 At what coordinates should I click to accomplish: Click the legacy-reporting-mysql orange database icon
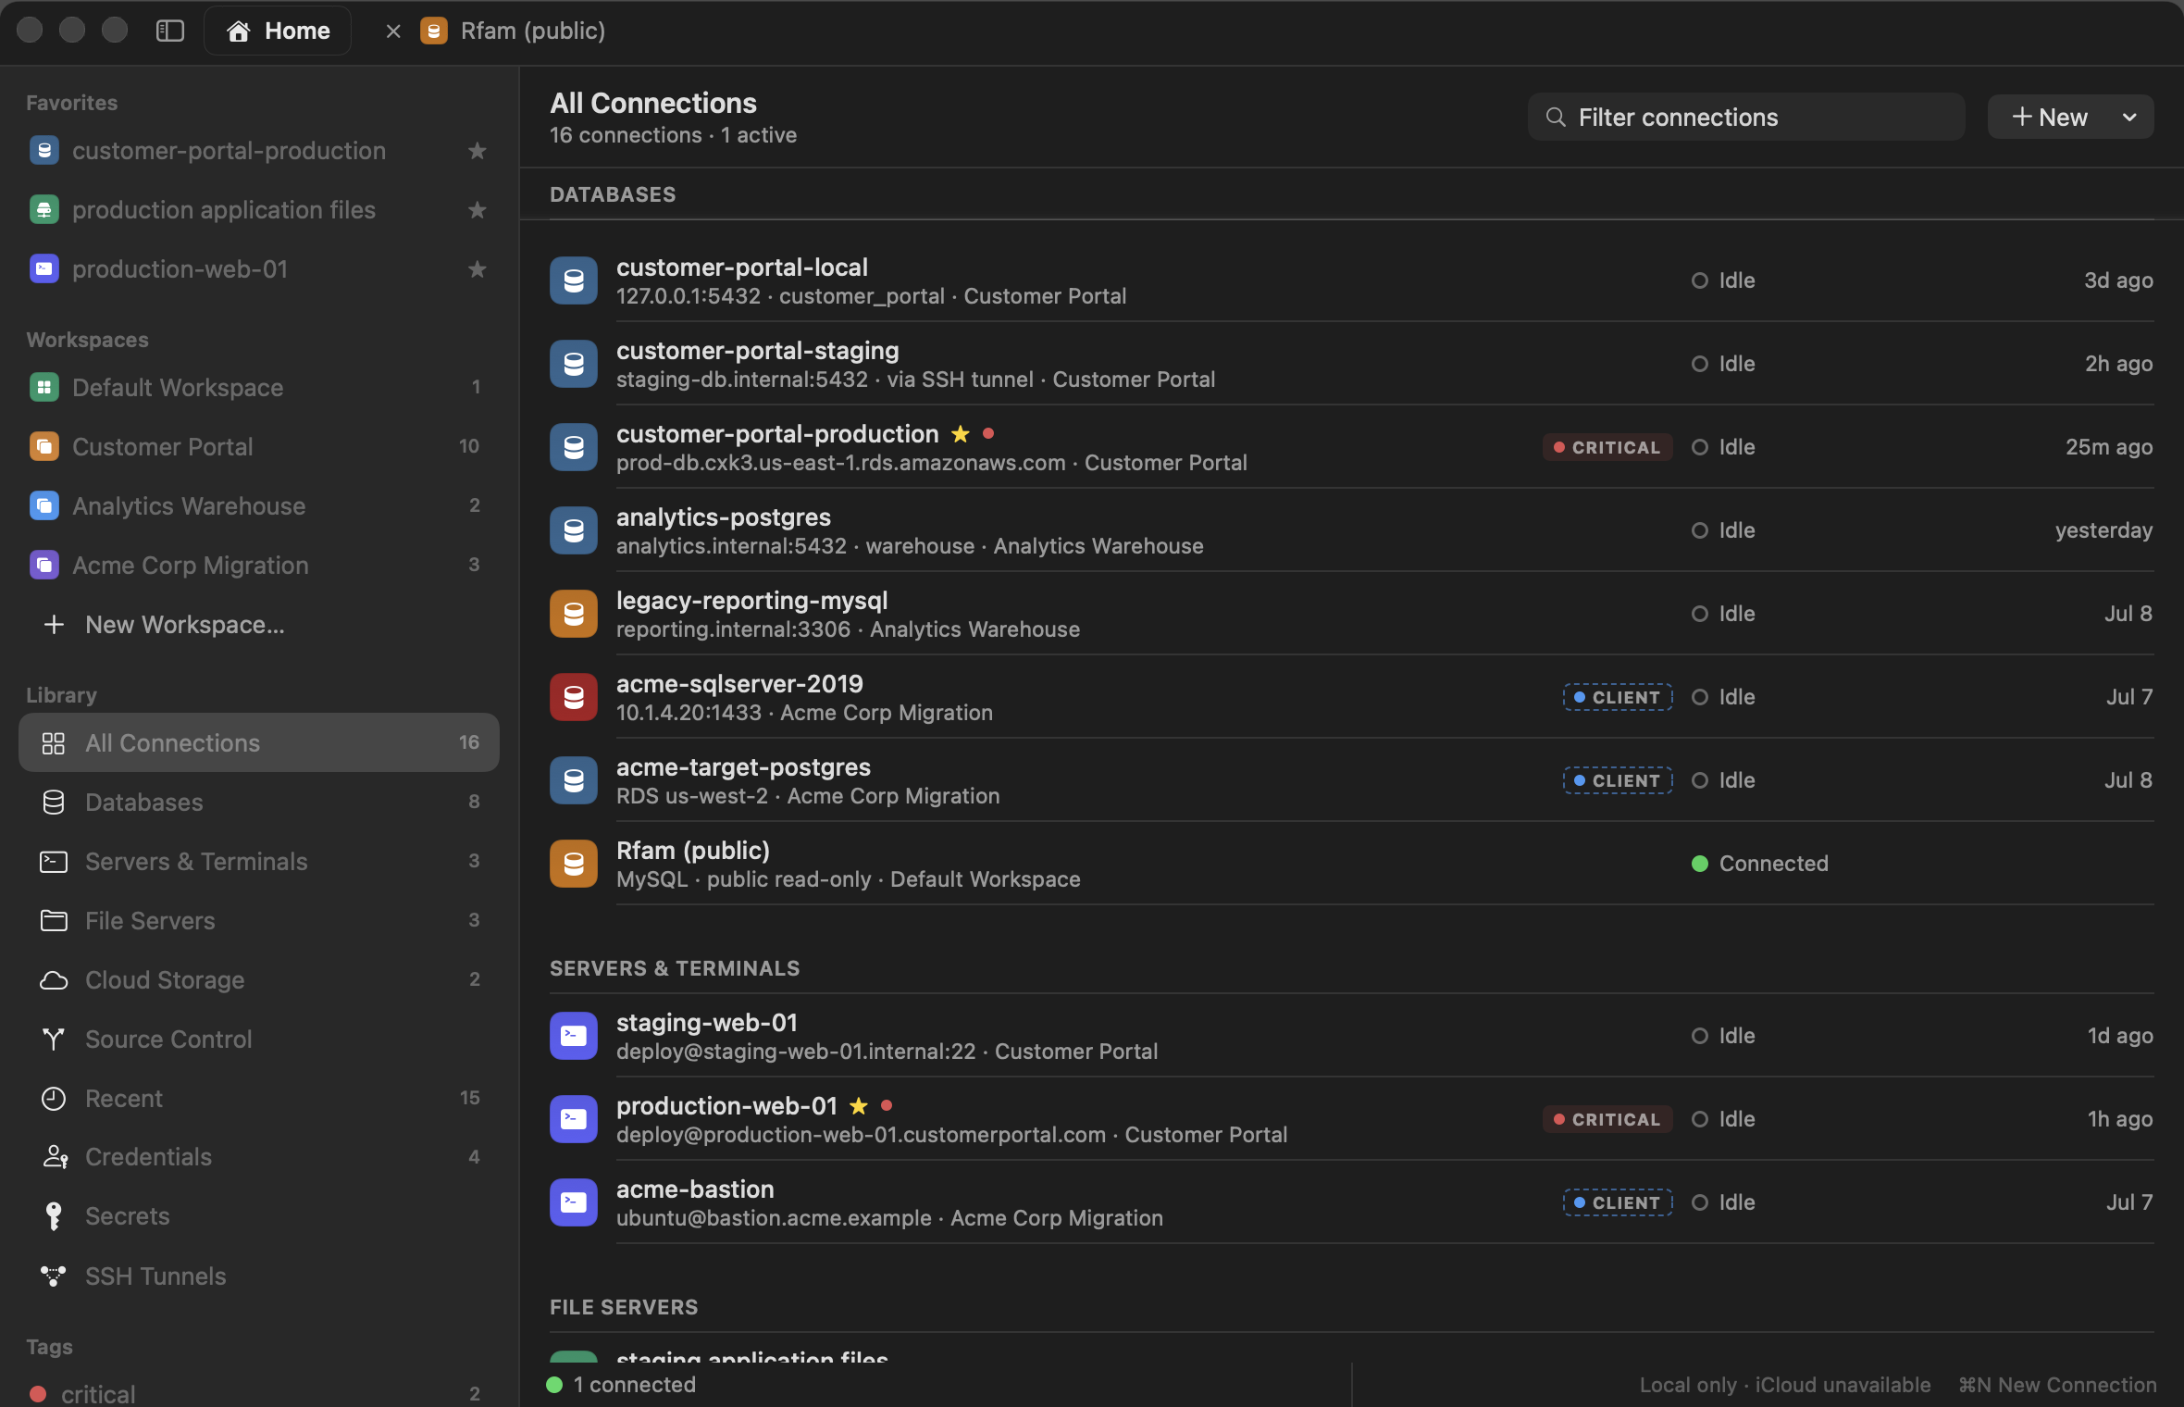pos(574,614)
